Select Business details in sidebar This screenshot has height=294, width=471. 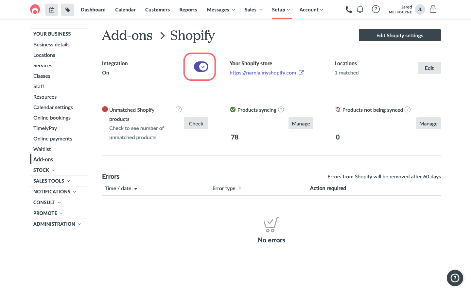(51, 45)
